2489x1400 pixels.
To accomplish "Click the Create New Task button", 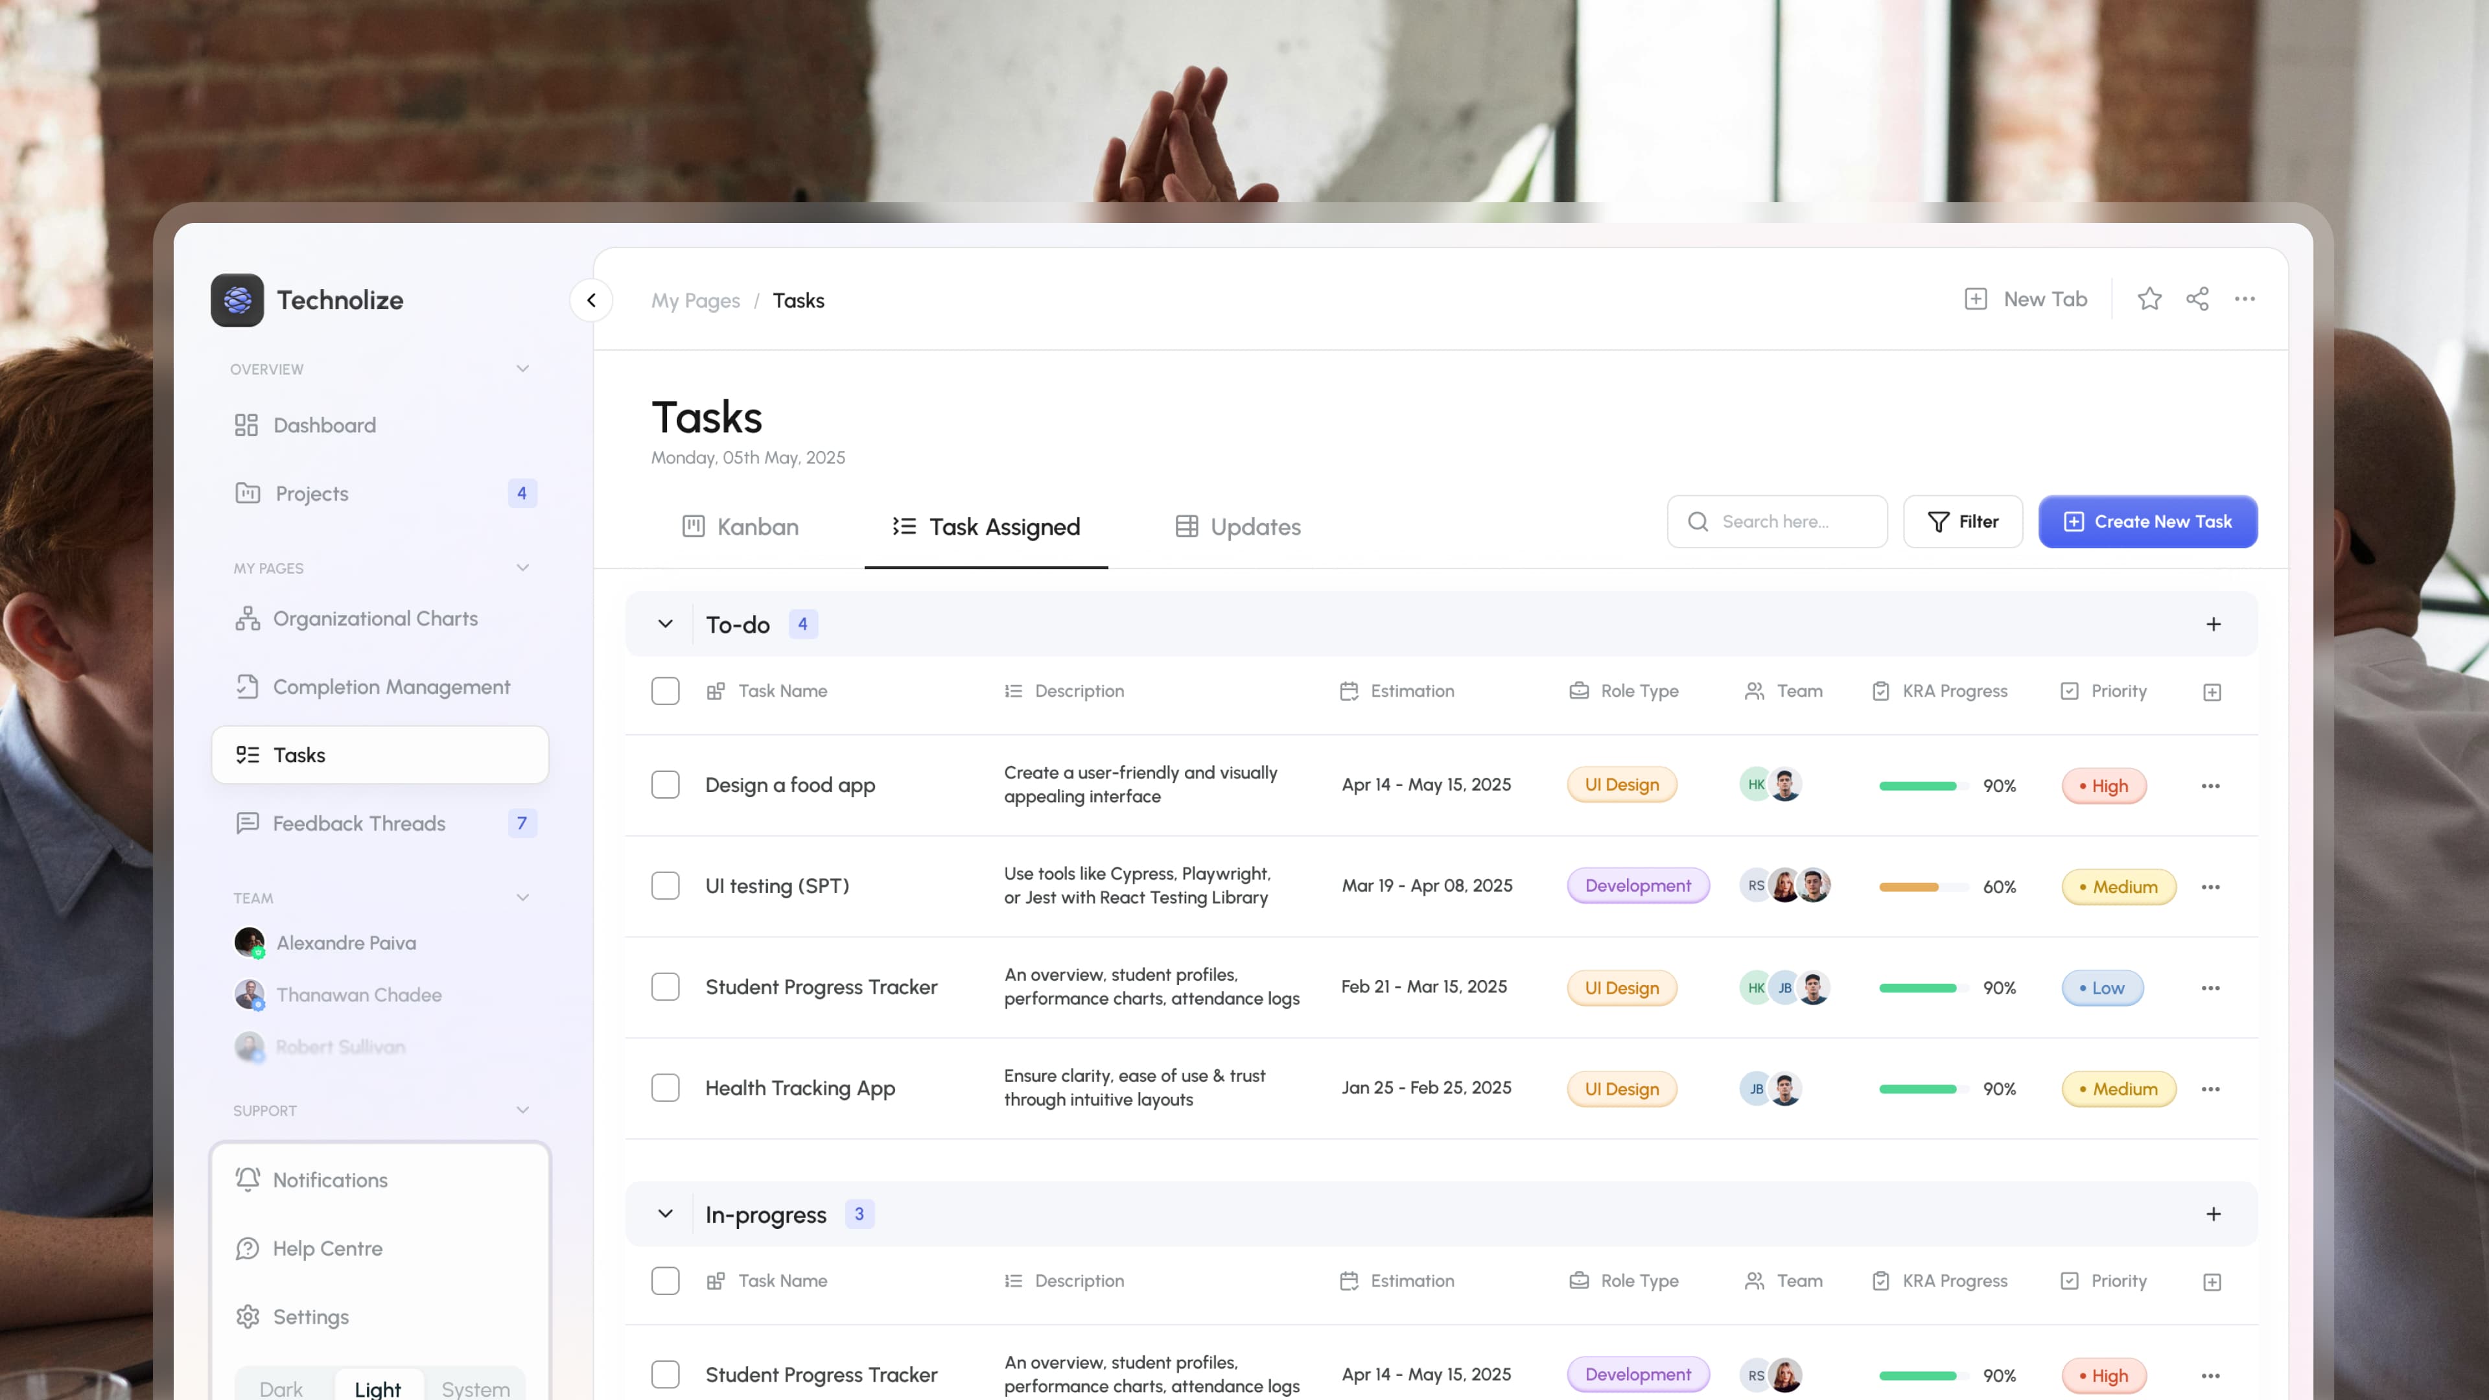I will [2148, 522].
